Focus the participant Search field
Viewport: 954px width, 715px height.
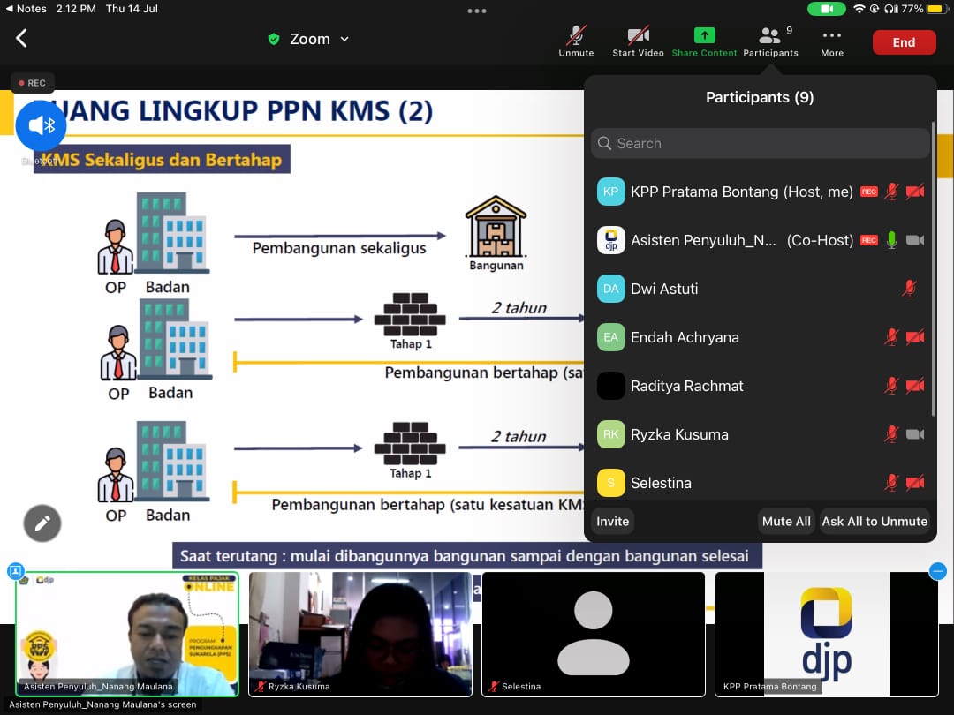point(760,143)
